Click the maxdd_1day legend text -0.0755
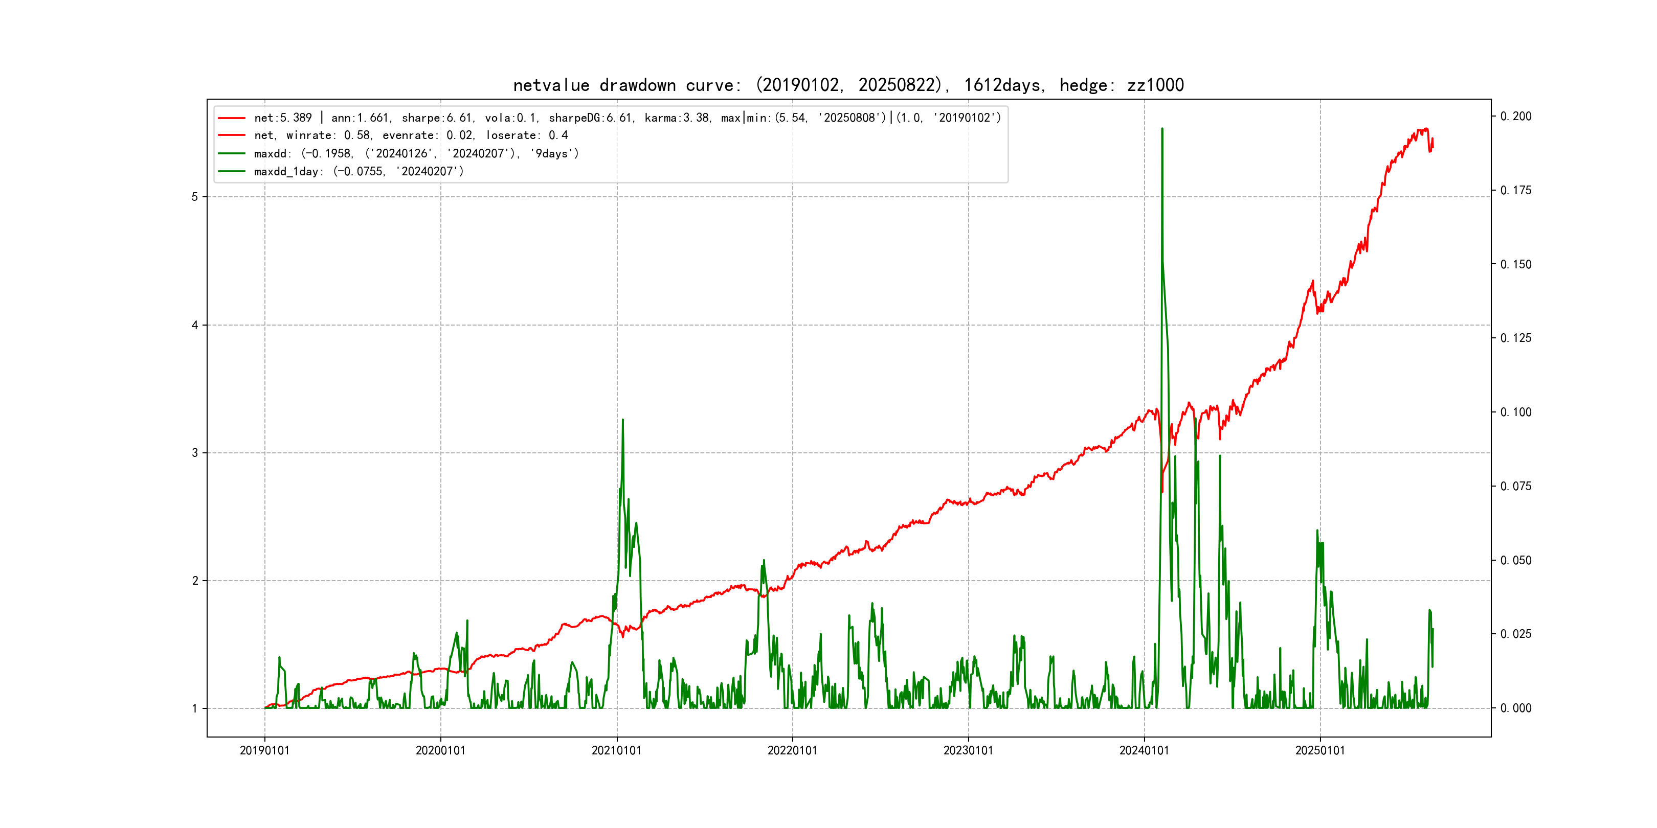1657x828 pixels. tap(359, 172)
